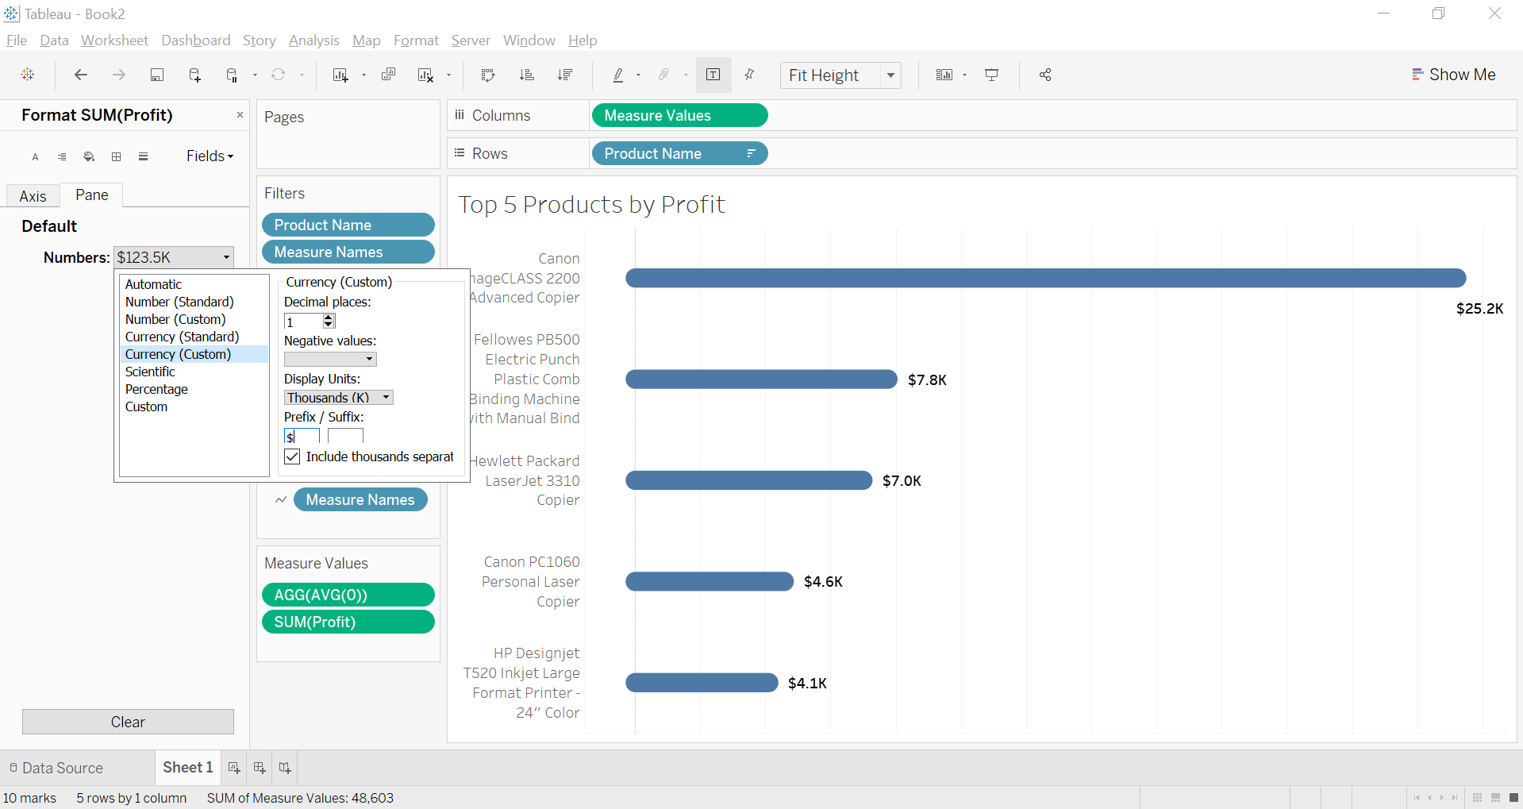This screenshot has width=1523, height=809.
Task: Toggle Show Mark Labels in toolbar
Action: pos(713,75)
